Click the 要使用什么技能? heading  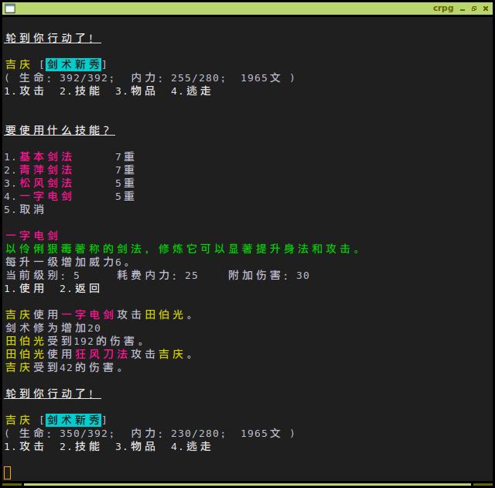pos(60,130)
